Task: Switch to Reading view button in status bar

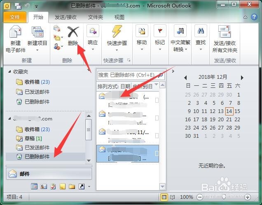Action: (x=173, y=197)
